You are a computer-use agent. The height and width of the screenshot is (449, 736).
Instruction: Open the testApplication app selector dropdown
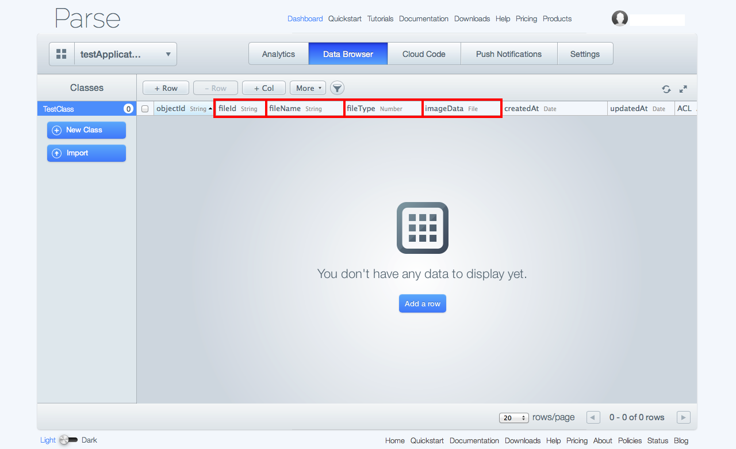point(125,54)
